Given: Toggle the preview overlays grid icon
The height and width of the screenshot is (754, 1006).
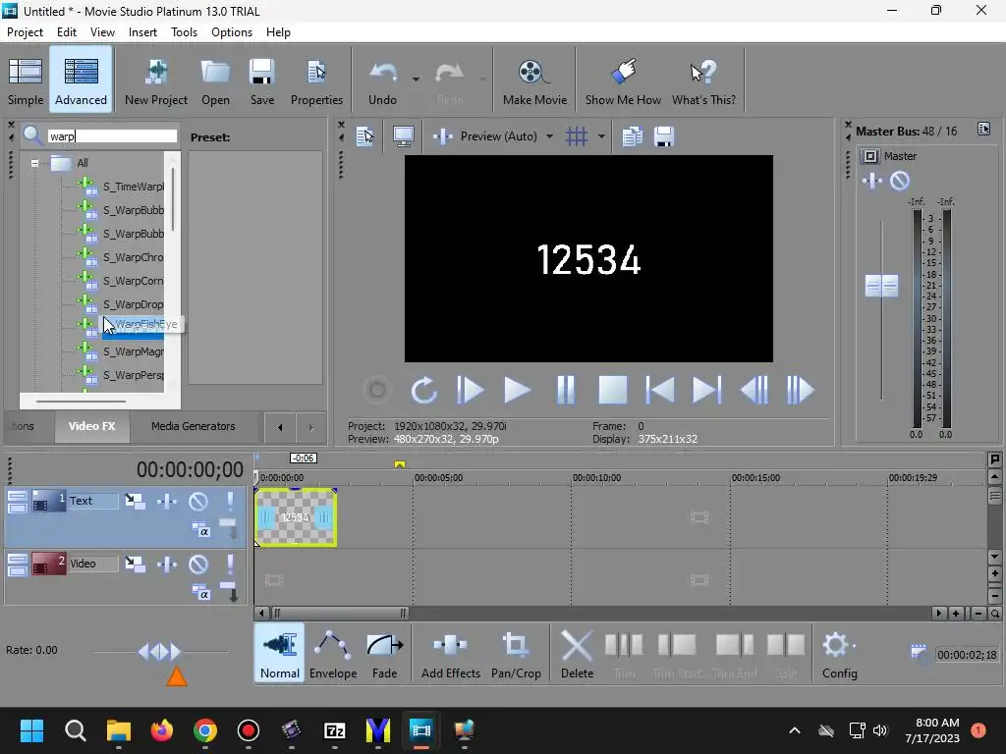Looking at the screenshot, I should (576, 135).
